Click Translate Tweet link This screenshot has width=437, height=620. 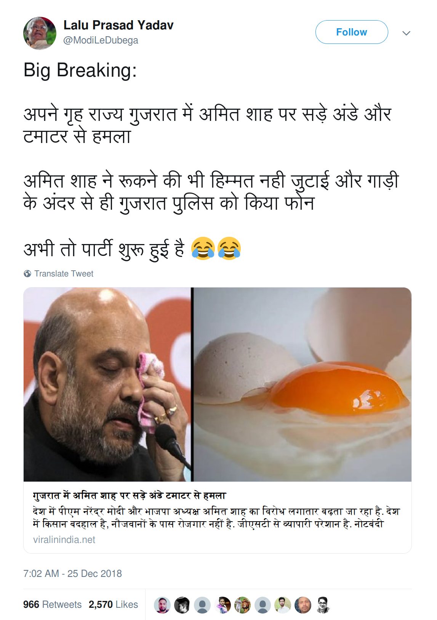(64, 273)
